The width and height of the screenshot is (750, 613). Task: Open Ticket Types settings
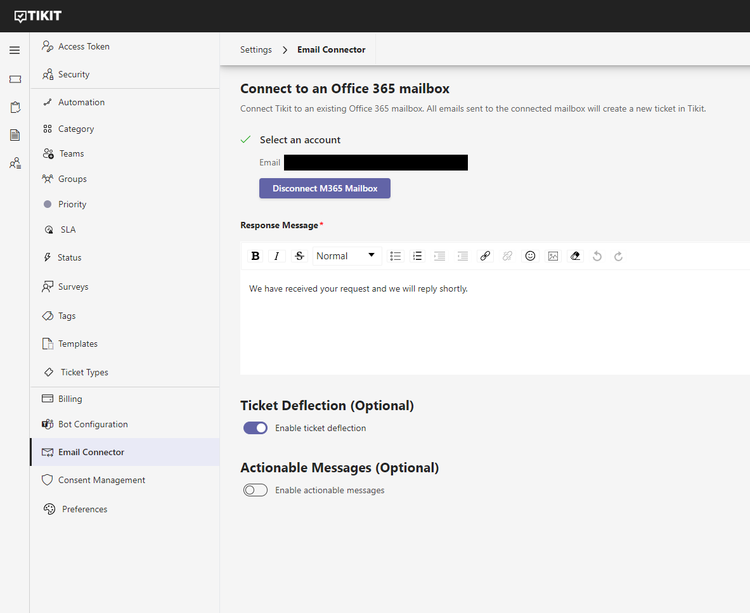124,372
